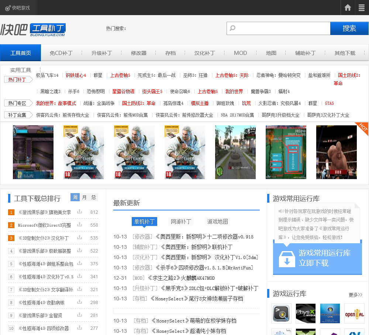369x335 pixels.
Task: Open 钢铁雄心4 hot patch link
Action: [76, 75]
